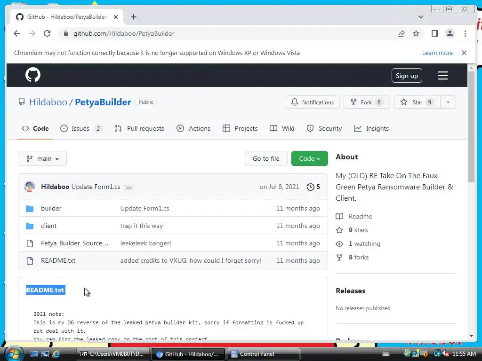482x361 pixels.
Task: Toggle the browser side panel icon
Action: (x=434, y=33)
